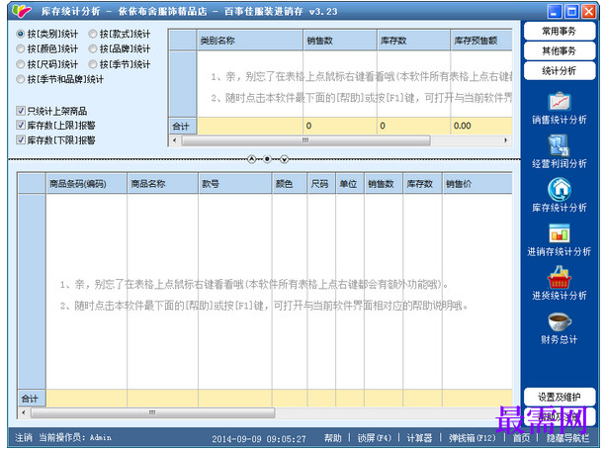Click upper table 销售数 column header

pyautogui.click(x=340, y=41)
